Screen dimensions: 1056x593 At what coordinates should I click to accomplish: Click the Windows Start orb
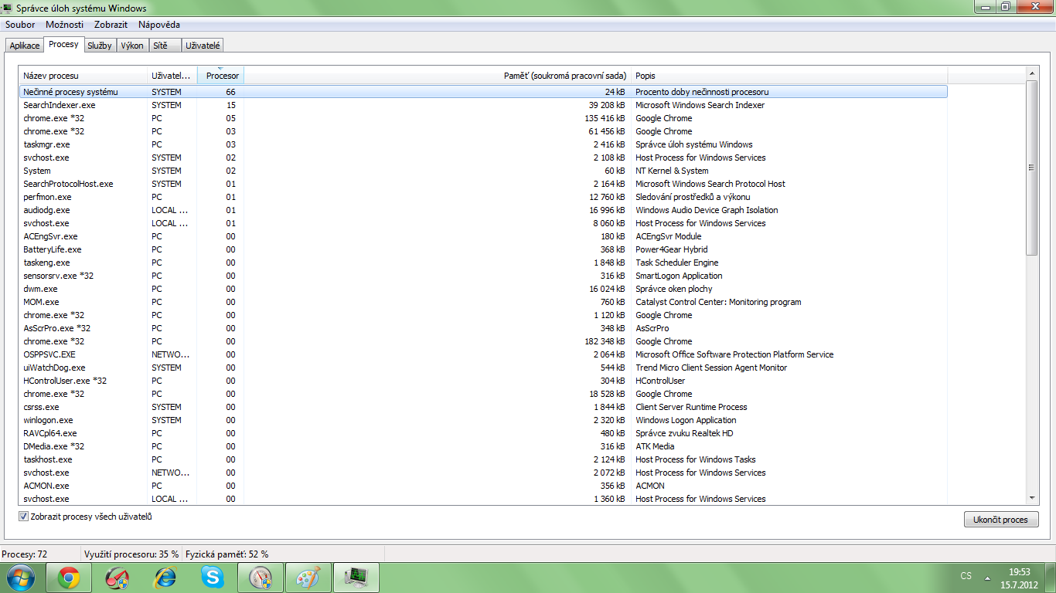pyautogui.click(x=19, y=577)
